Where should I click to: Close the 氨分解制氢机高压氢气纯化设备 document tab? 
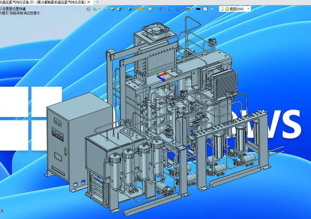[x=89, y=2]
